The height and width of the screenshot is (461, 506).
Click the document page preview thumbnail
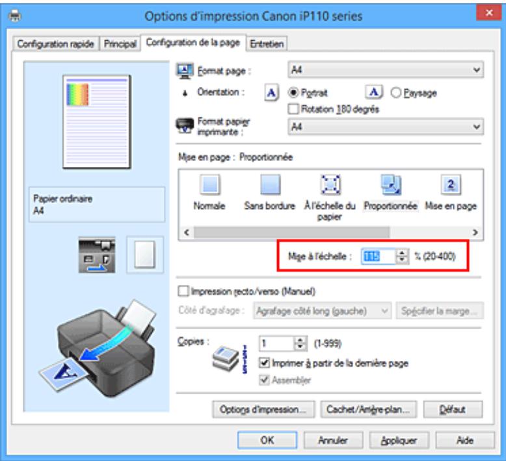pyautogui.click(x=97, y=122)
